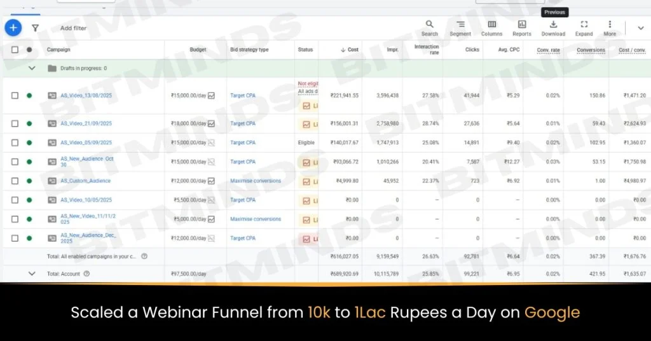Click the limited status badge for AS_Video_21/09/2025
Image resolution: width=651 pixels, height=341 pixels.
(308, 124)
